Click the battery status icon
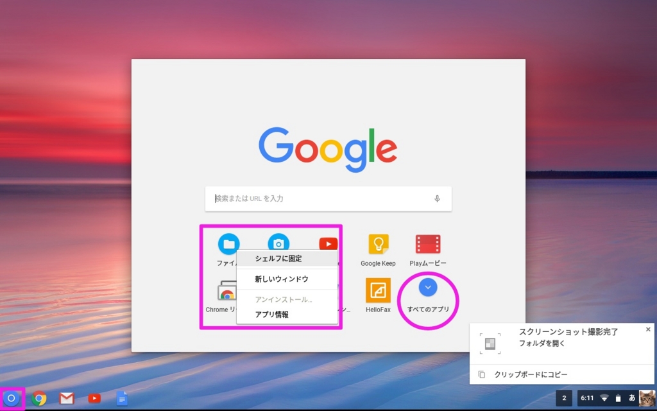657x411 pixels. pyautogui.click(x=618, y=398)
